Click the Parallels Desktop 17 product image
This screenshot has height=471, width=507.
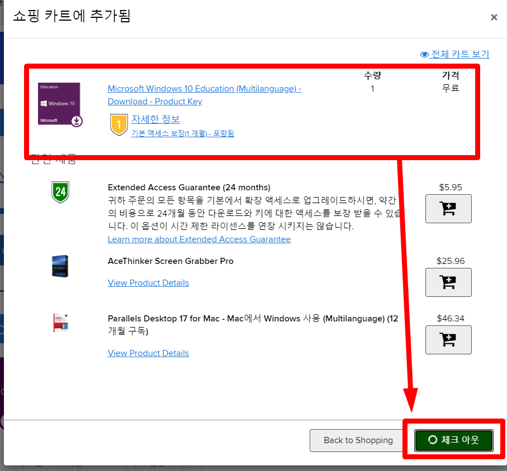[x=60, y=323]
